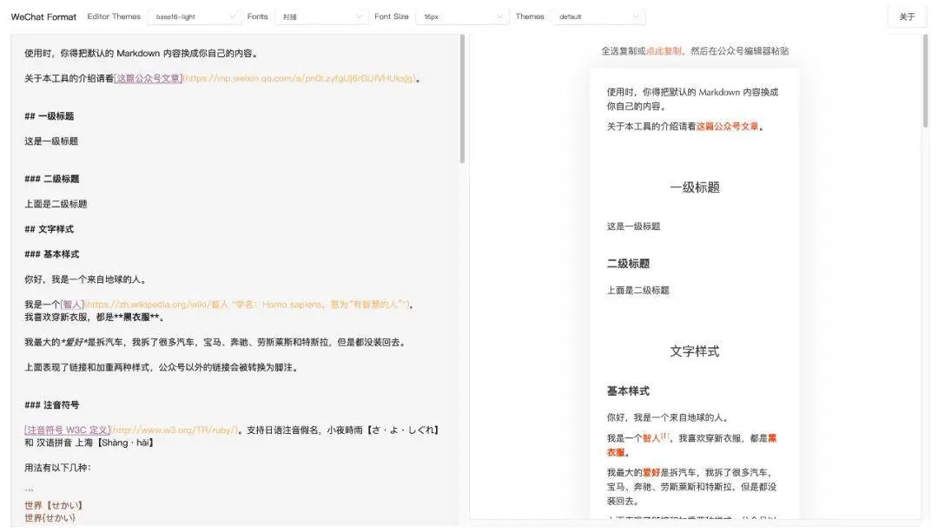
Task: Click the WeChat Format title
Action: (x=42, y=16)
